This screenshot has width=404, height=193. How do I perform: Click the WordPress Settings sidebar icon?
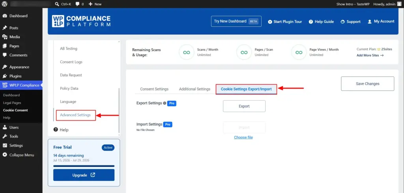tap(5, 146)
